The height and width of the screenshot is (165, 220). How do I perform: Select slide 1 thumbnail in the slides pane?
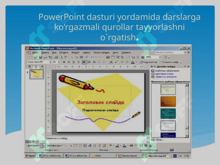pyautogui.click(x=36, y=74)
